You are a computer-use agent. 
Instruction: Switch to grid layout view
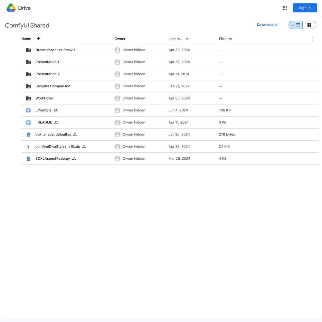(x=309, y=25)
